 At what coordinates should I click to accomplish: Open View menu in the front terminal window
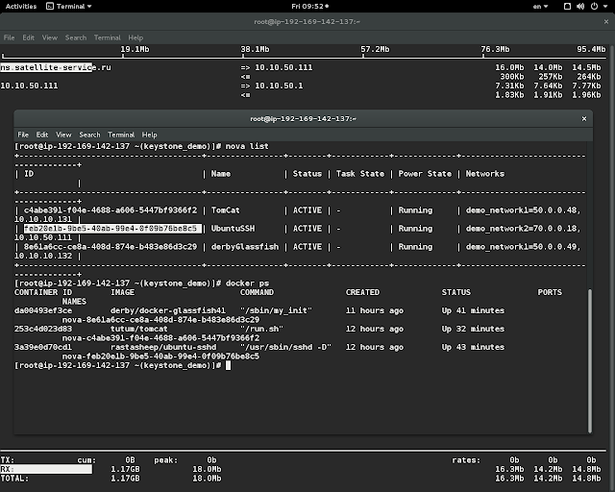pos(63,135)
